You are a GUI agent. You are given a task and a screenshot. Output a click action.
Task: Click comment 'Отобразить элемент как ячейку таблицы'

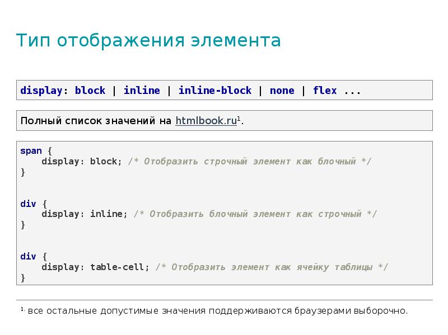tap(272, 267)
